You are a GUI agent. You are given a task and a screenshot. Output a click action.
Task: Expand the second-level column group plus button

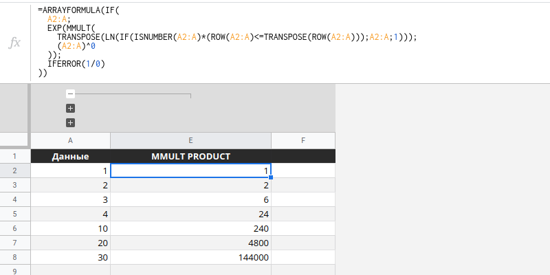tap(70, 109)
